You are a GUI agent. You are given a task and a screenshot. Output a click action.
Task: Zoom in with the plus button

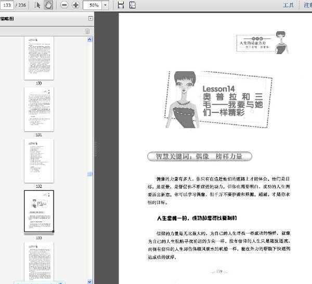(x=75, y=5)
